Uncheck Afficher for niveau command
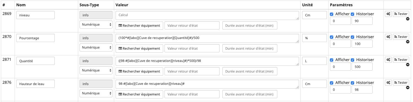The height and width of the screenshot is (102, 413). coord(332,14)
